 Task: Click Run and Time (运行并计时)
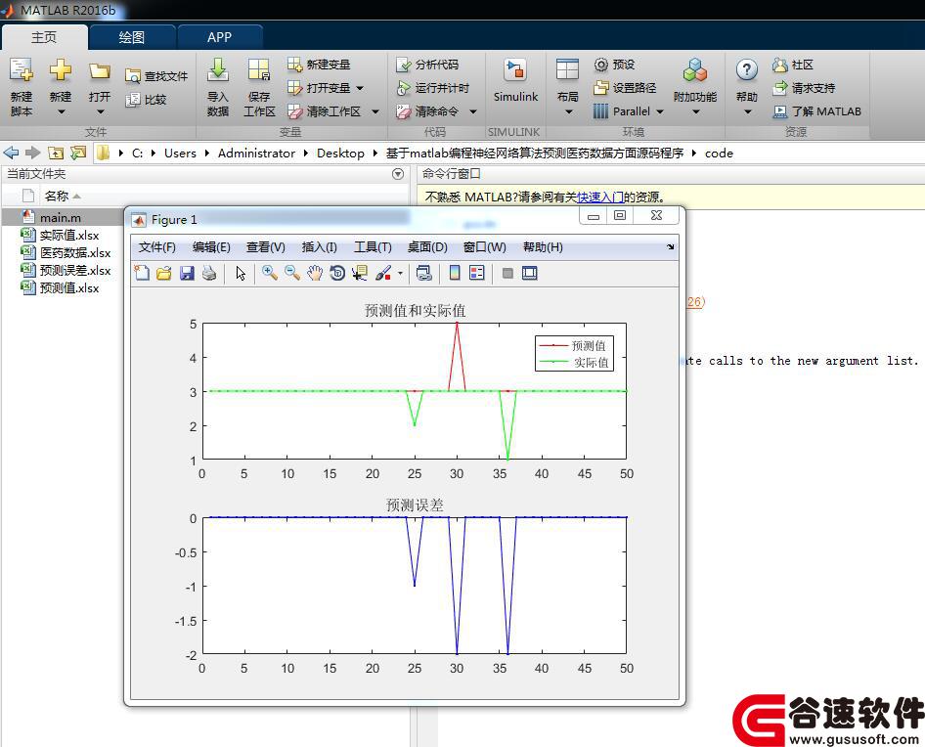click(432, 88)
